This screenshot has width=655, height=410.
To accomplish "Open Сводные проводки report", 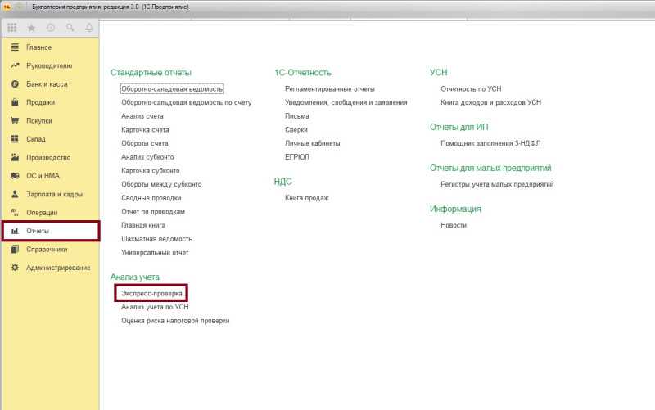I will (151, 198).
